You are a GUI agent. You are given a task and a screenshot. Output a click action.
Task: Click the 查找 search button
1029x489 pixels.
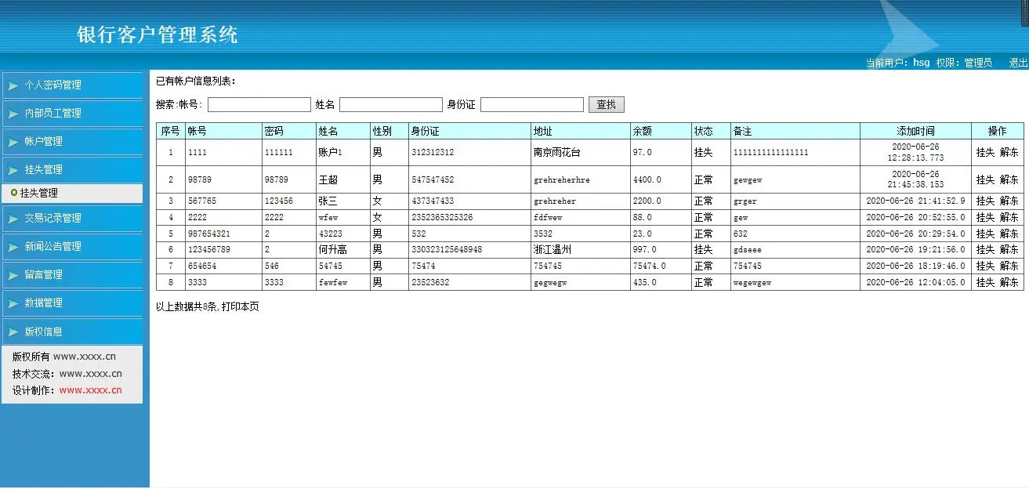(607, 104)
